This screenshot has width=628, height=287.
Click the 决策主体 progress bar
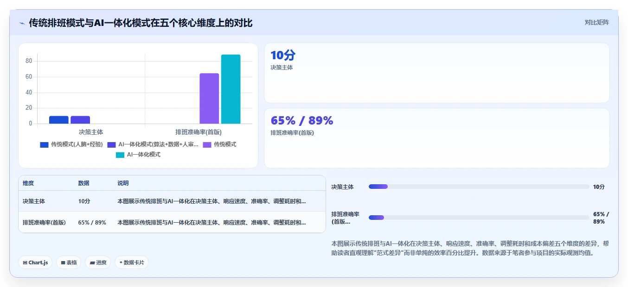pyautogui.click(x=479, y=187)
